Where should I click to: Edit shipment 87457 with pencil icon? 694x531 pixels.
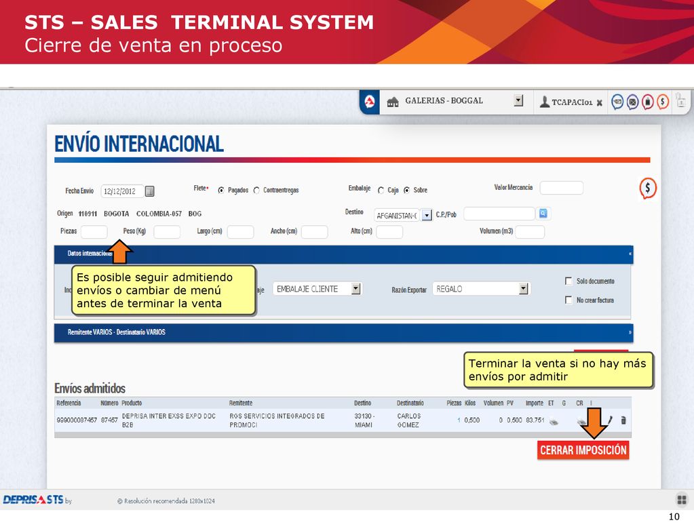[611, 420]
